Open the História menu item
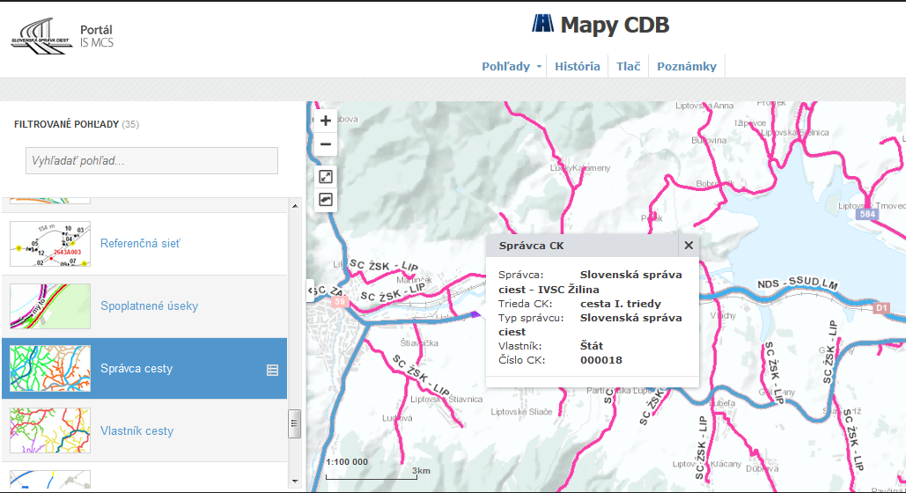The image size is (906, 493). tap(578, 66)
